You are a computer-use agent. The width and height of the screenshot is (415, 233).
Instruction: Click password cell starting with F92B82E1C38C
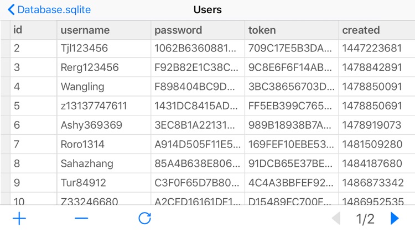[198, 67]
